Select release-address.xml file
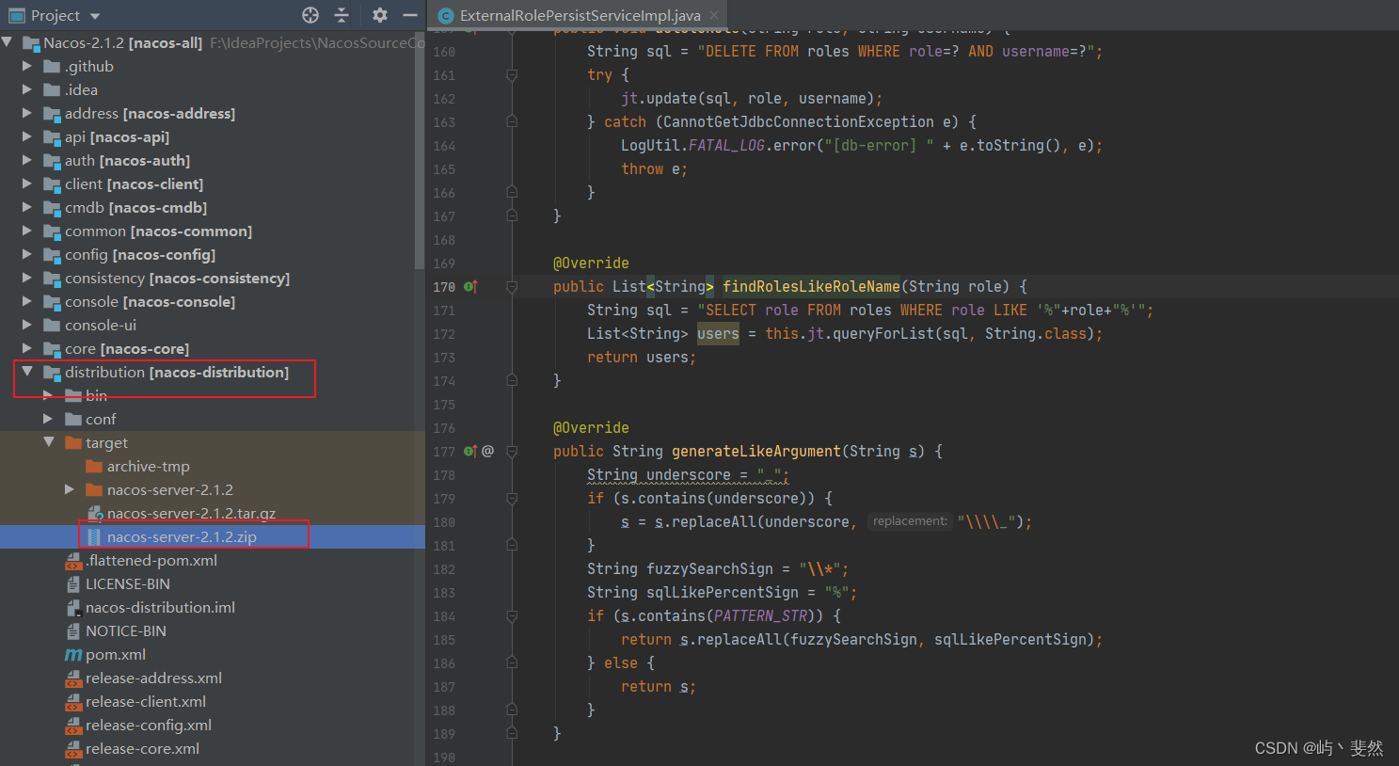Screen dimensions: 1399x766 point(153,678)
